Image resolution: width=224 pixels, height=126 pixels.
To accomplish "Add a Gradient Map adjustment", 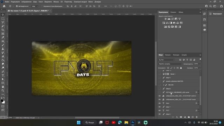I will (176, 27).
